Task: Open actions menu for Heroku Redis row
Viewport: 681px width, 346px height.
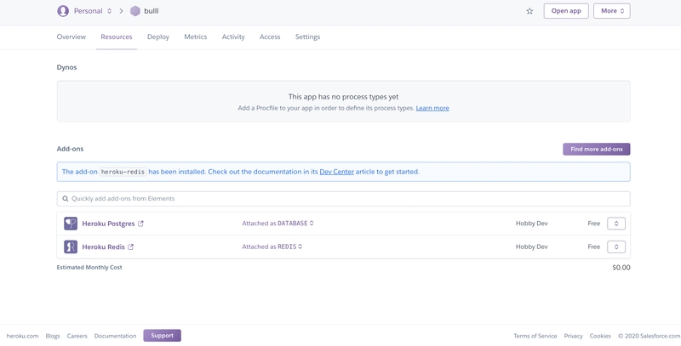Action: [x=615, y=247]
